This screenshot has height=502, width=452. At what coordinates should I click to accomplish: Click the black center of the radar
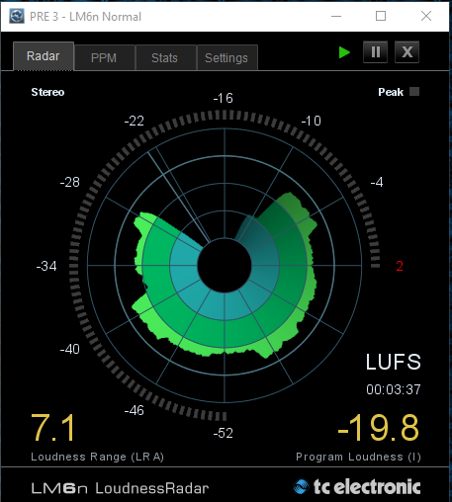[x=225, y=265]
